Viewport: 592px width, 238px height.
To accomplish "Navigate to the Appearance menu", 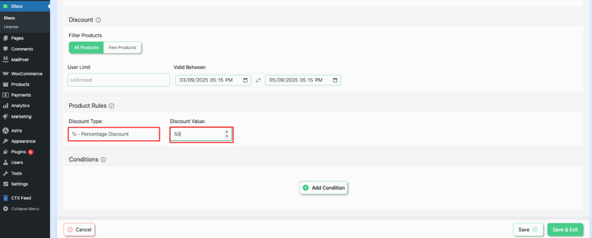I will pyautogui.click(x=23, y=142).
